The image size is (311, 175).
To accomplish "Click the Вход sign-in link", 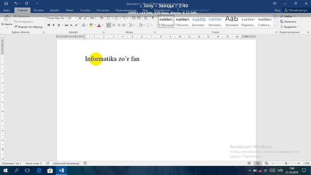I will click(x=277, y=10).
